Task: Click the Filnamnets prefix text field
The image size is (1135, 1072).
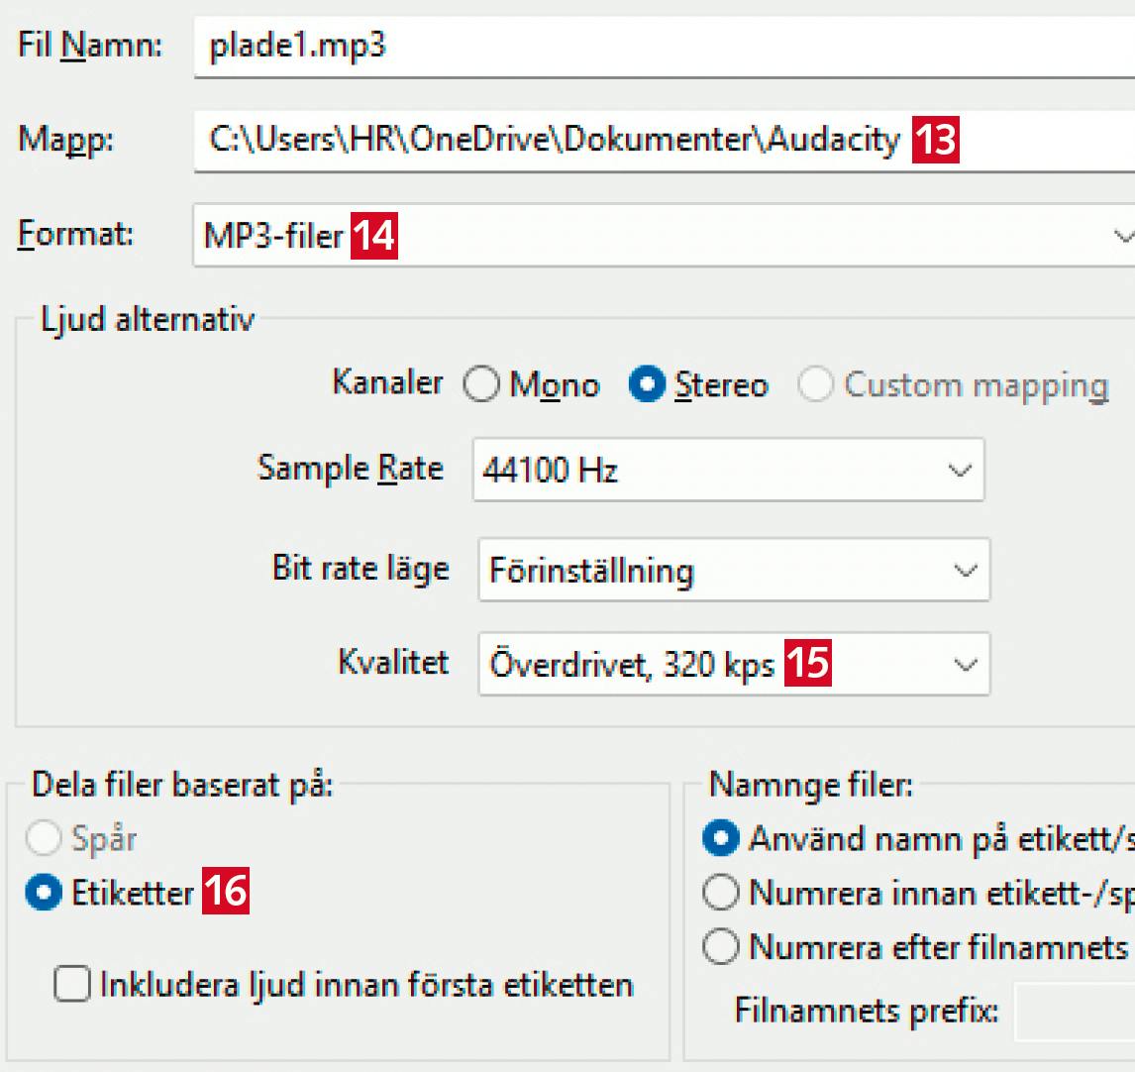Action: click(1075, 1013)
